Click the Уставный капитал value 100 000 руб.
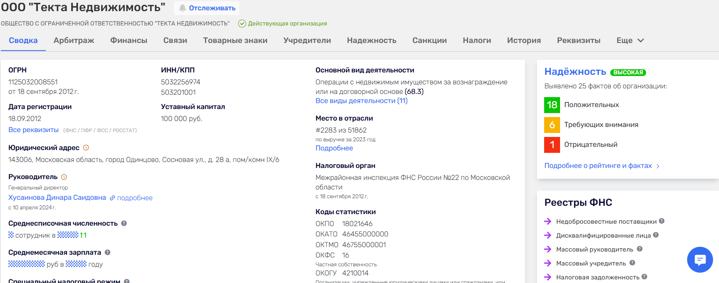This screenshot has width=719, height=283. (181, 119)
